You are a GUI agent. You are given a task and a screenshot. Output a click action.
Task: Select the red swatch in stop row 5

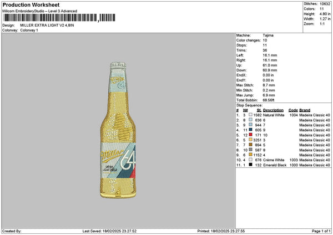(251, 135)
